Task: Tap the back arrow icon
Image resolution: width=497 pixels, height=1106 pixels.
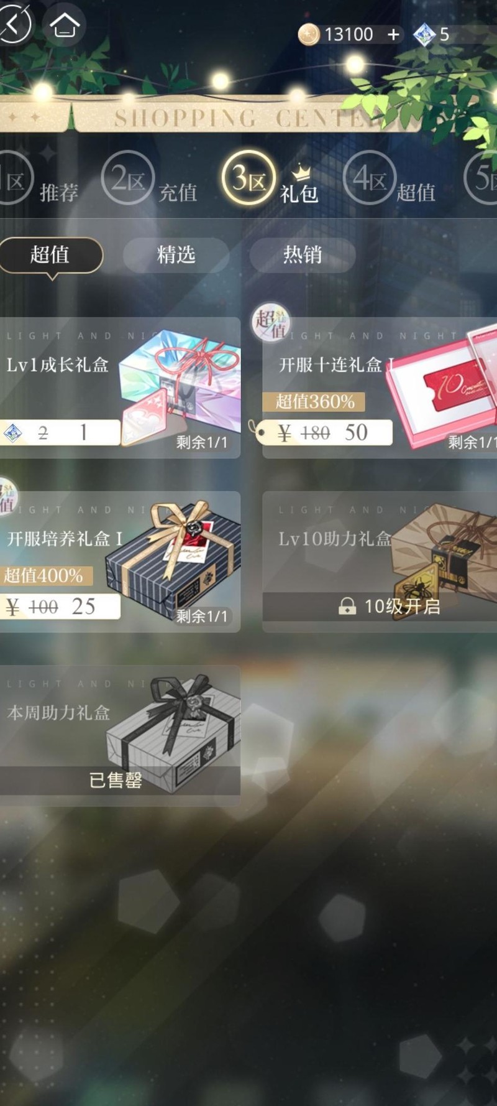Action: (14, 25)
